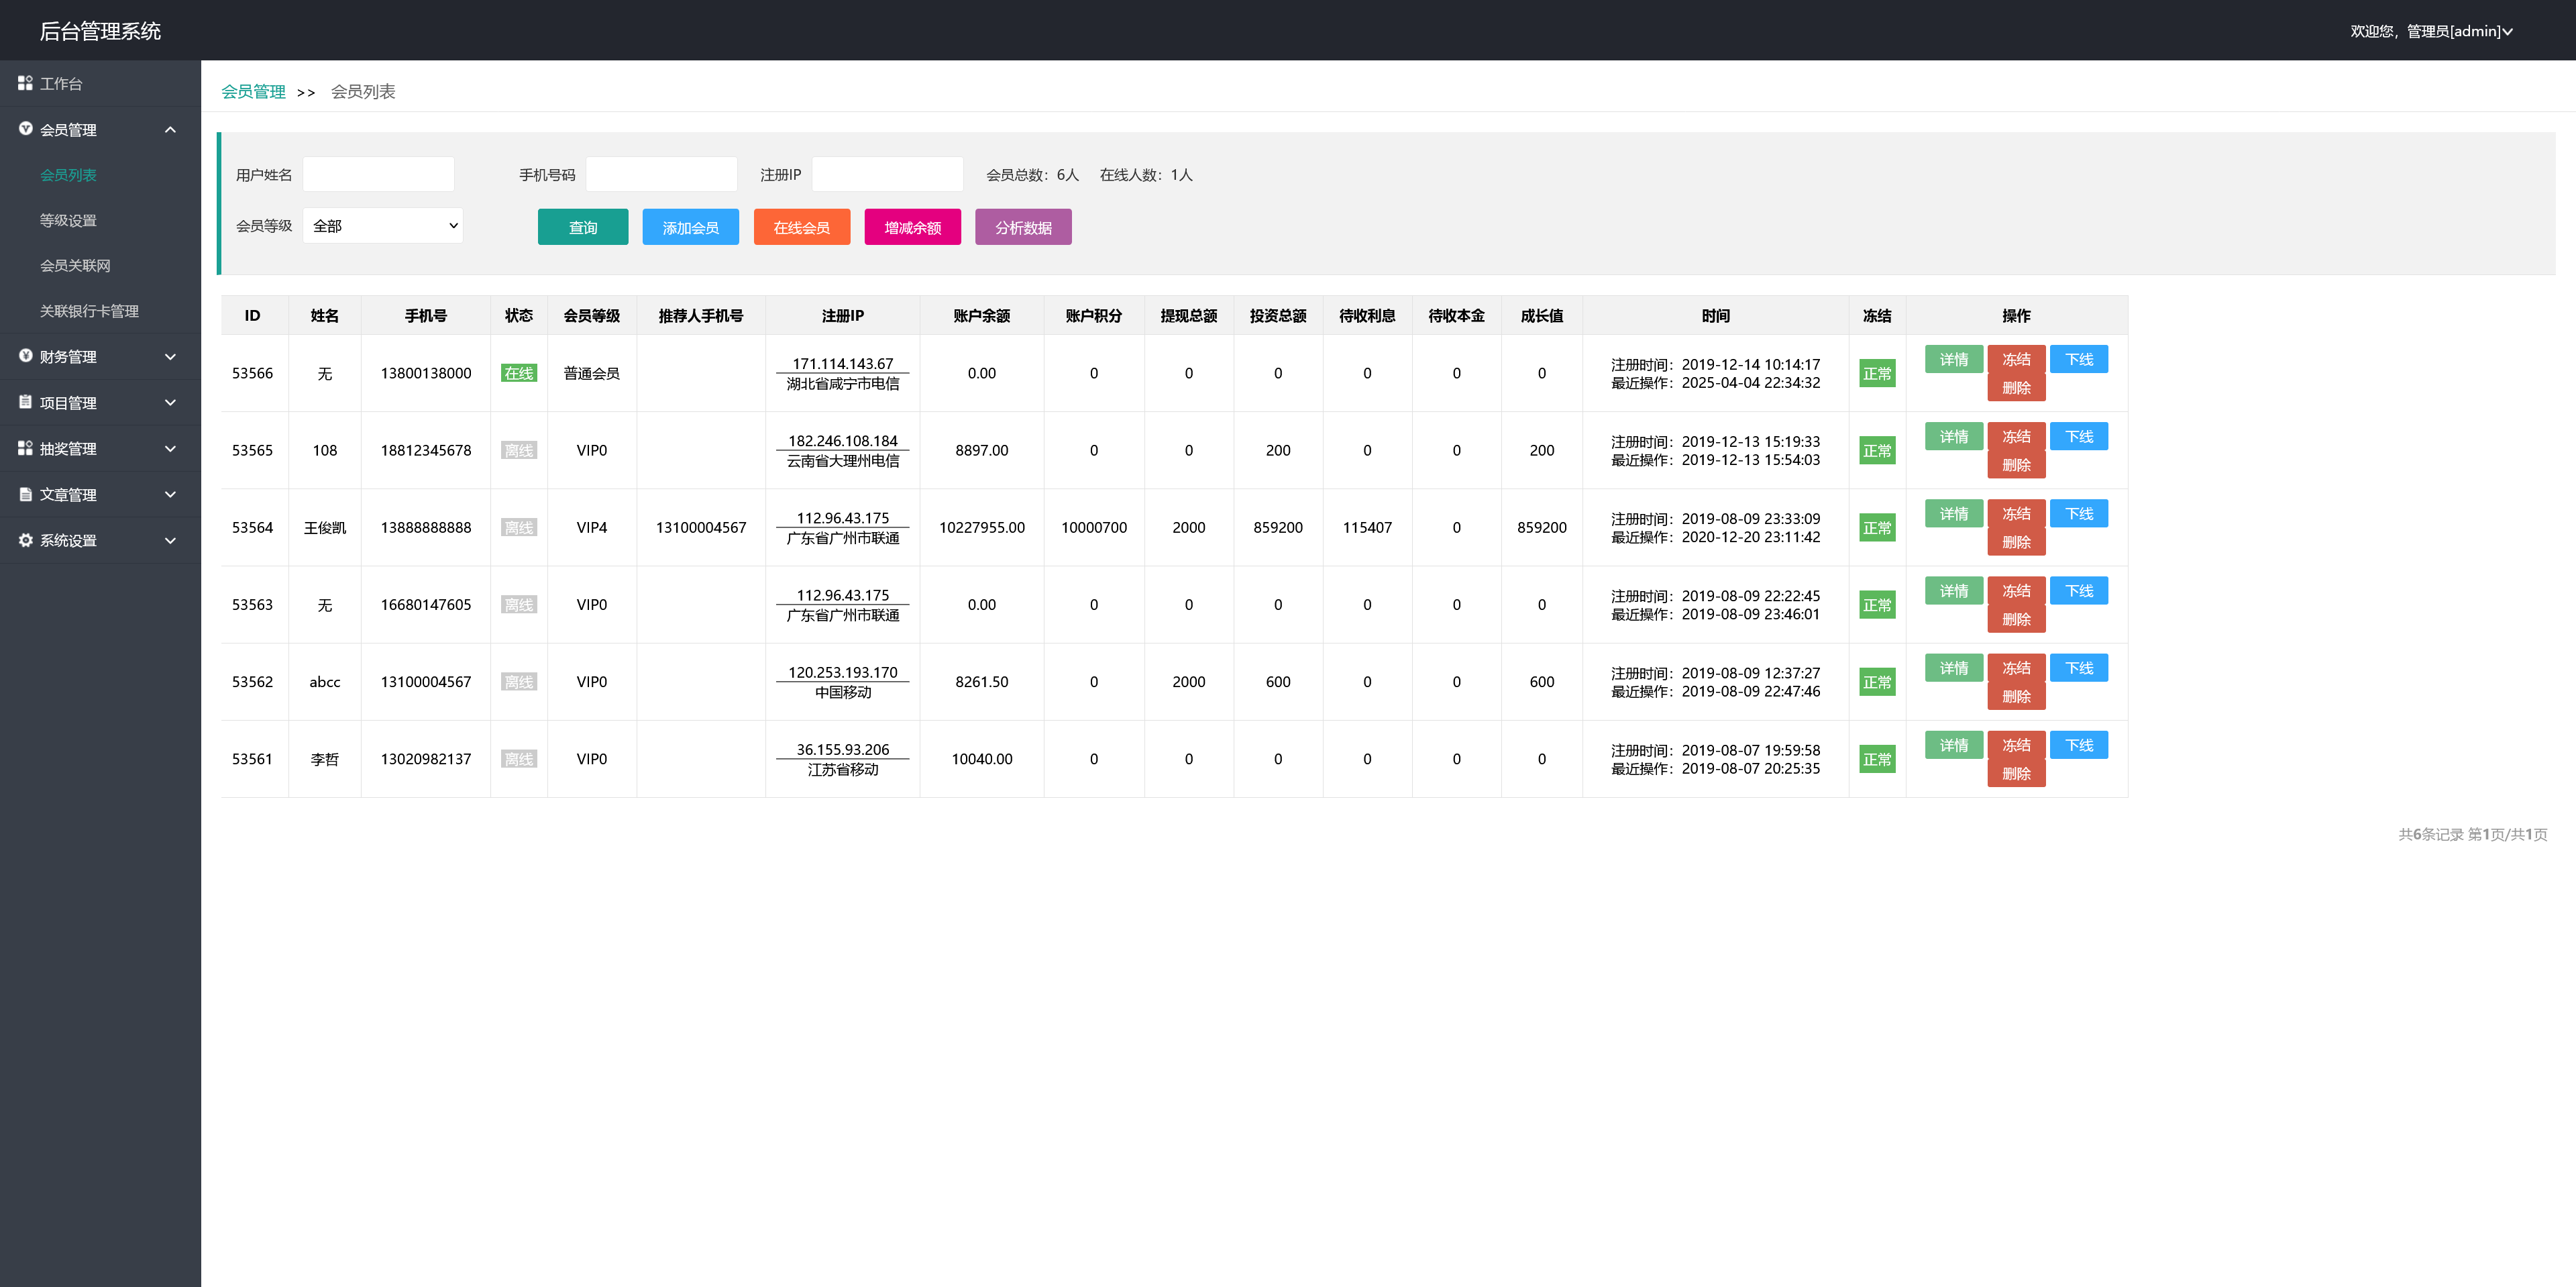Click the pink 增减余额 button

pos(912,227)
